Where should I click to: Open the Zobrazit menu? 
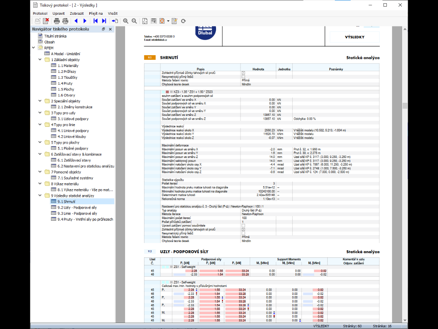coord(77,13)
